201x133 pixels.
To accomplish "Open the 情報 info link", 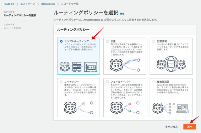I will (x=122, y=14).
